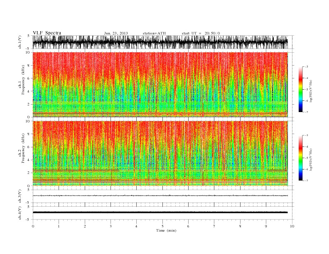Image resolution: width=329 pixels, height=254 pixels.
Task: Click the "7" tick on time axis
Action: pos(214,226)
